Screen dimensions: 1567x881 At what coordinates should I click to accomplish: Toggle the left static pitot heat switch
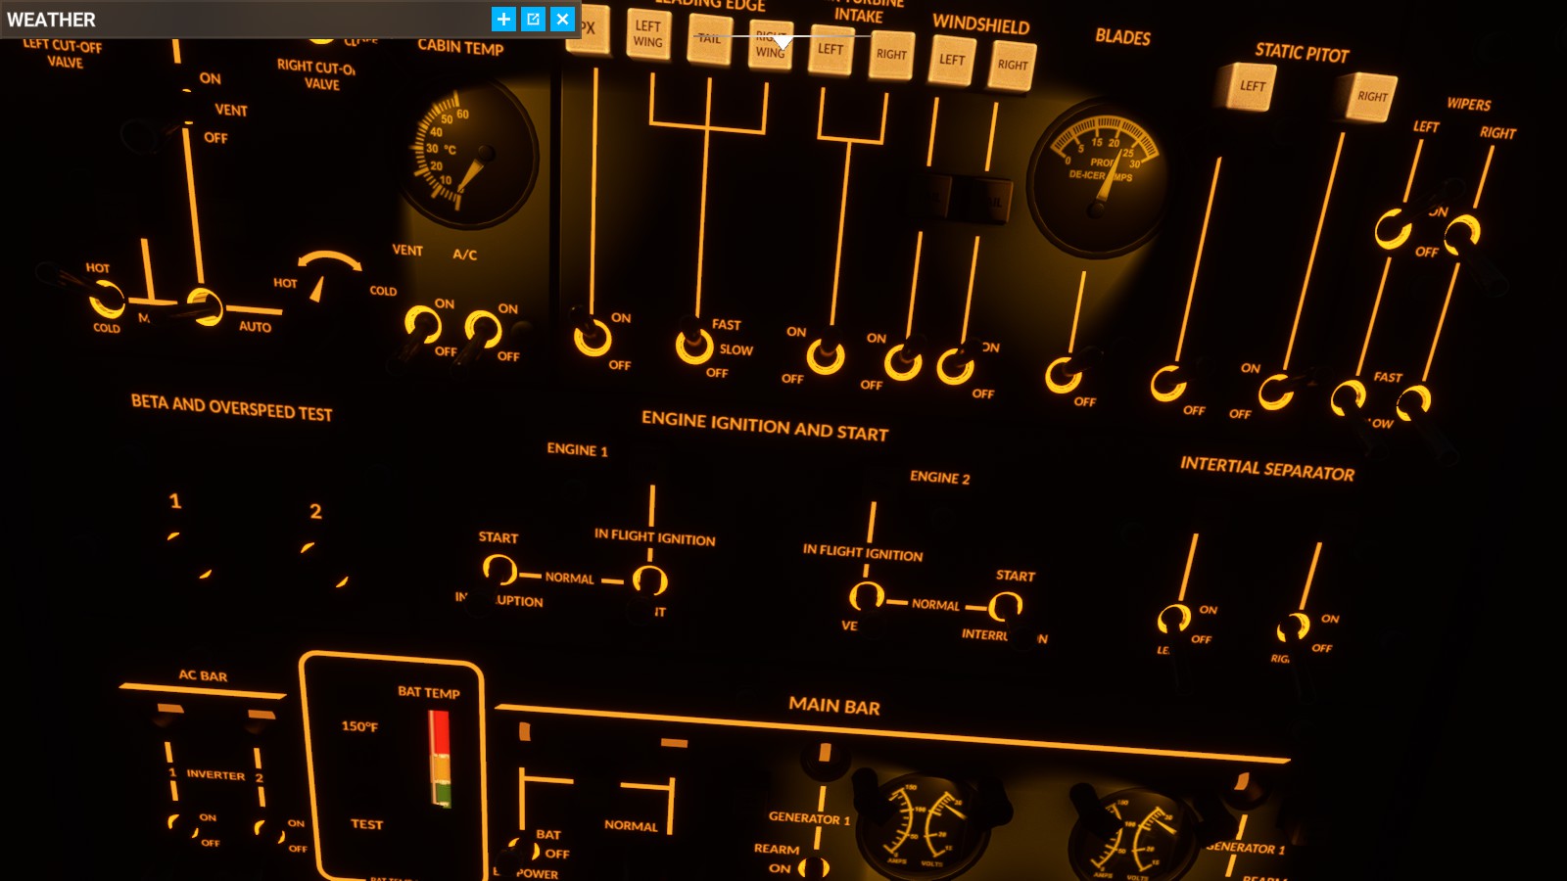[x=1168, y=383]
